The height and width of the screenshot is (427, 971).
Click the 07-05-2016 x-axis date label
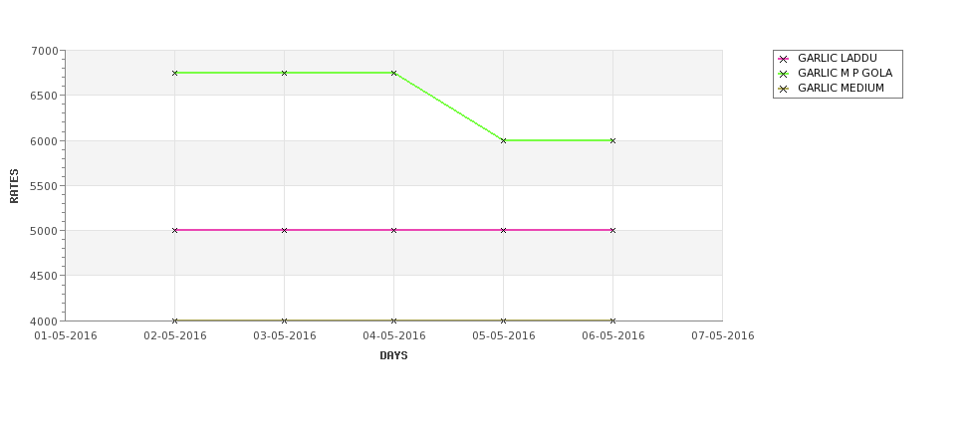pyautogui.click(x=723, y=336)
